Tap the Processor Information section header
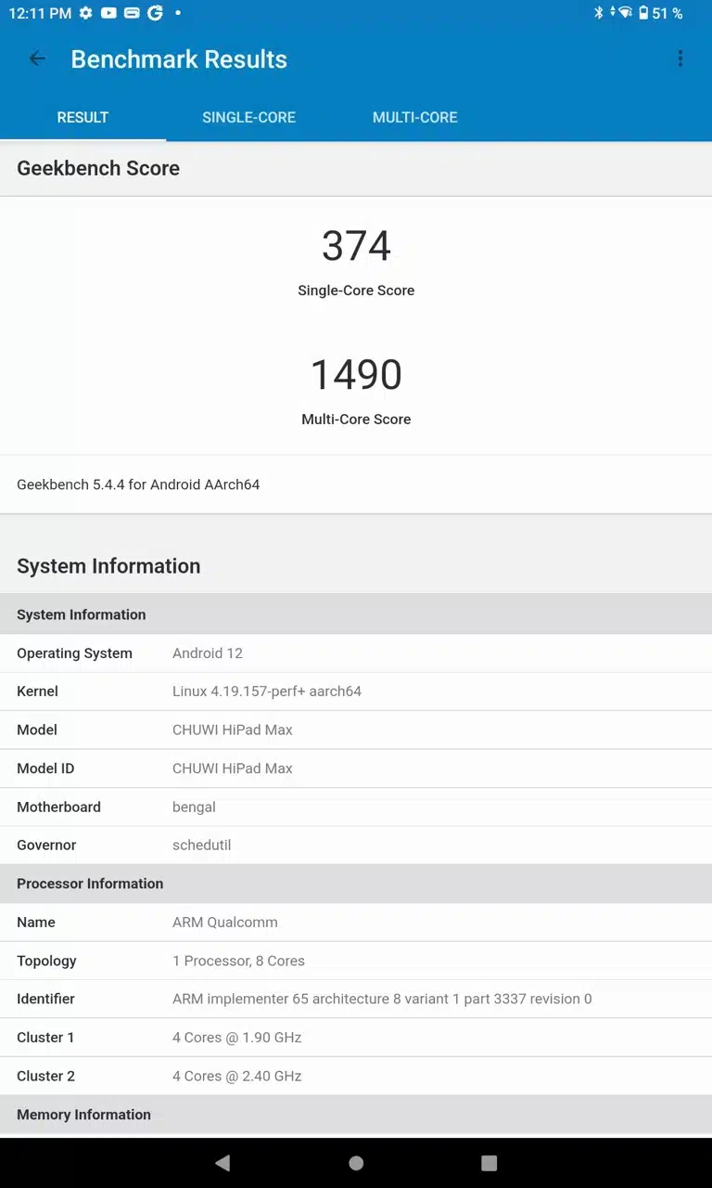The width and height of the screenshot is (712, 1188). pyautogui.click(x=356, y=884)
